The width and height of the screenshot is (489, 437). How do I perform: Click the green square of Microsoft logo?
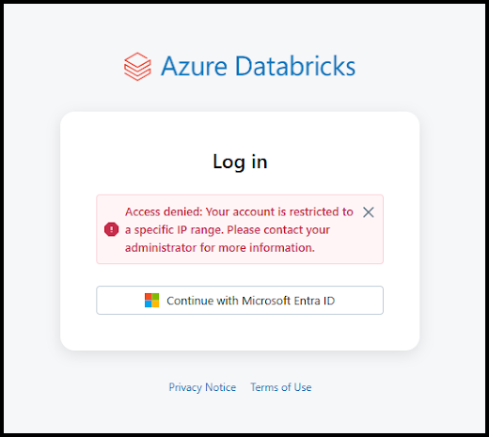[x=155, y=296]
